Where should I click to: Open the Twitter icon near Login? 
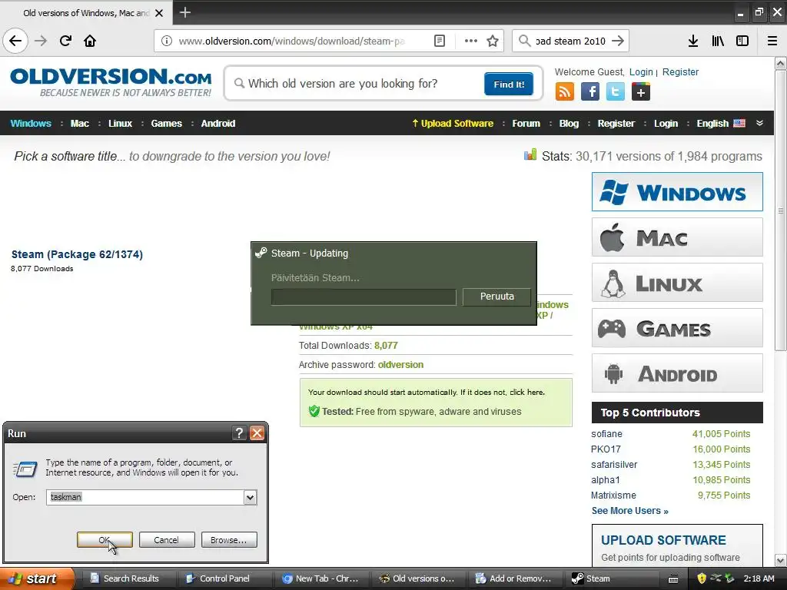(x=616, y=92)
